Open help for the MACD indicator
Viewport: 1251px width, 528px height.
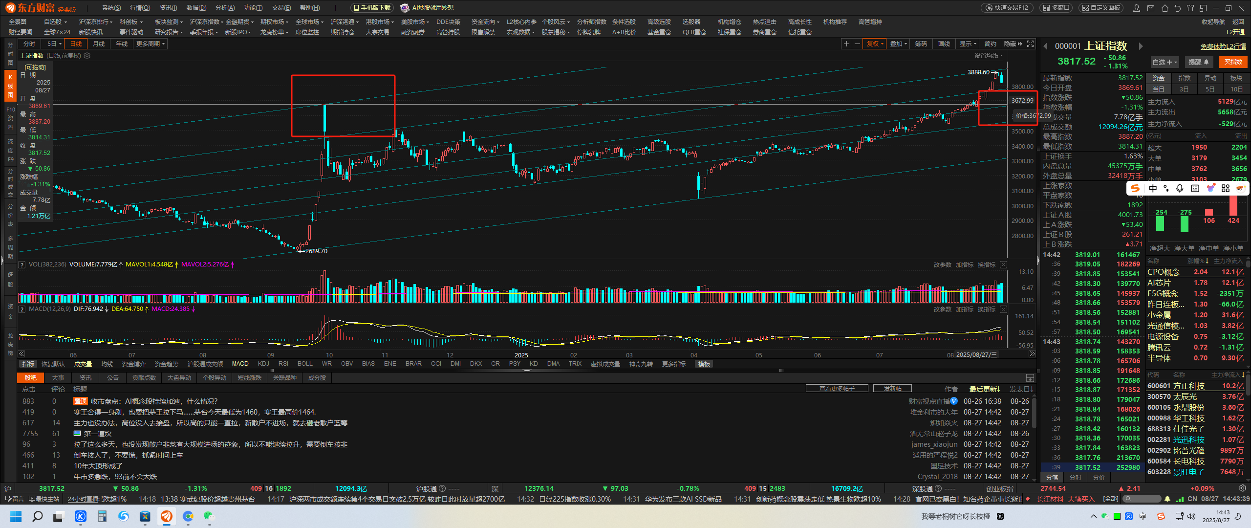click(22, 309)
